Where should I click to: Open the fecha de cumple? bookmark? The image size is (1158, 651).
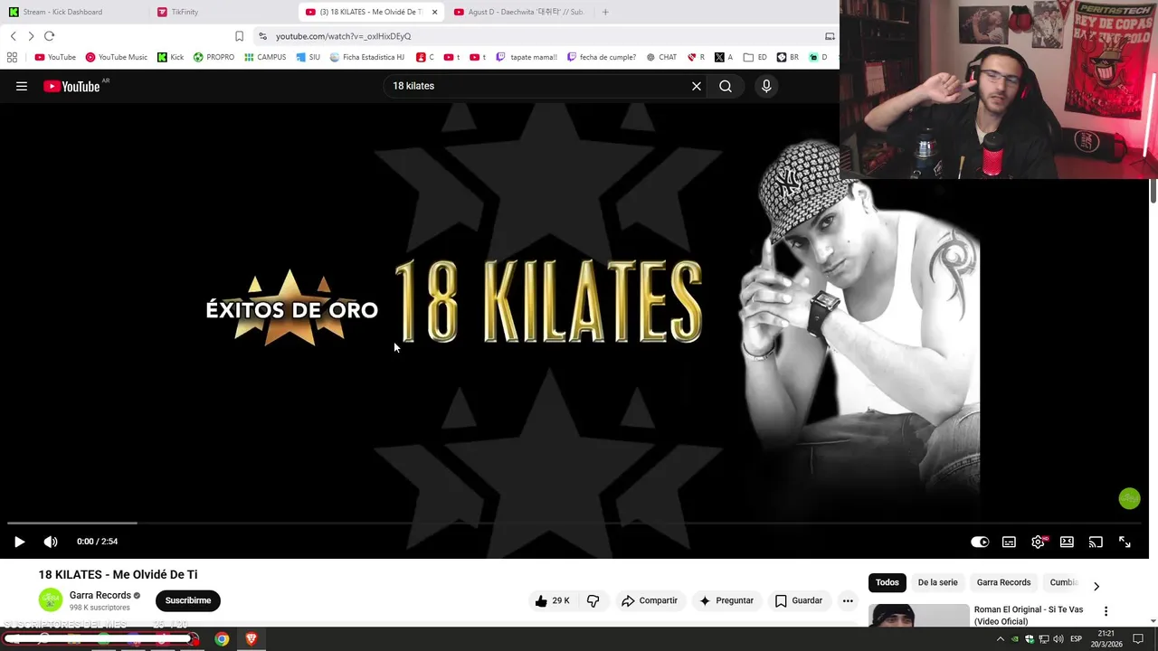pyautogui.click(x=602, y=57)
